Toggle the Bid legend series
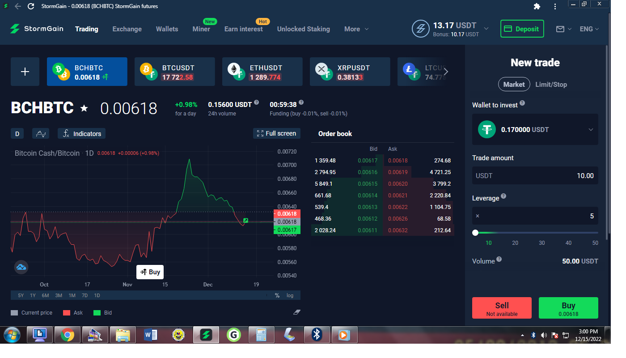Image resolution: width=626 pixels, height=358 pixels. [x=102, y=313]
